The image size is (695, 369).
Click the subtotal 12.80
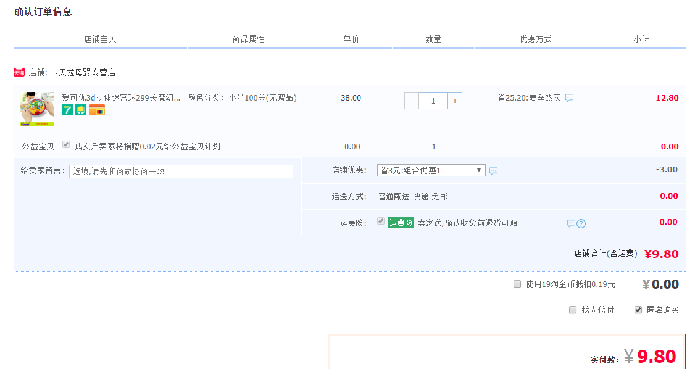pyautogui.click(x=667, y=98)
